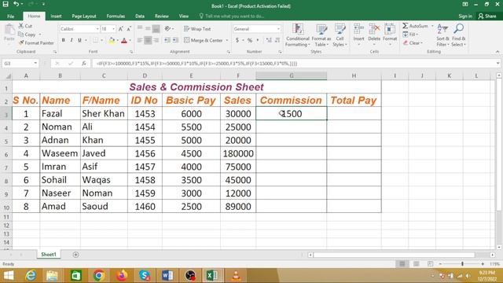The width and height of the screenshot is (503, 283).
Task: Click the Fill Color bucket icon
Action: [x=112, y=40]
